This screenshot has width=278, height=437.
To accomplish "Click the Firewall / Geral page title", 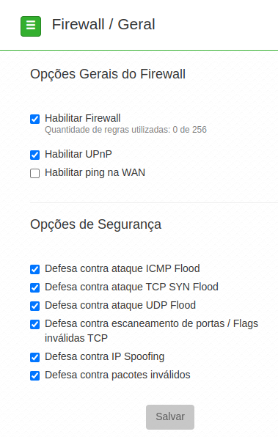I will click(103, 24).
